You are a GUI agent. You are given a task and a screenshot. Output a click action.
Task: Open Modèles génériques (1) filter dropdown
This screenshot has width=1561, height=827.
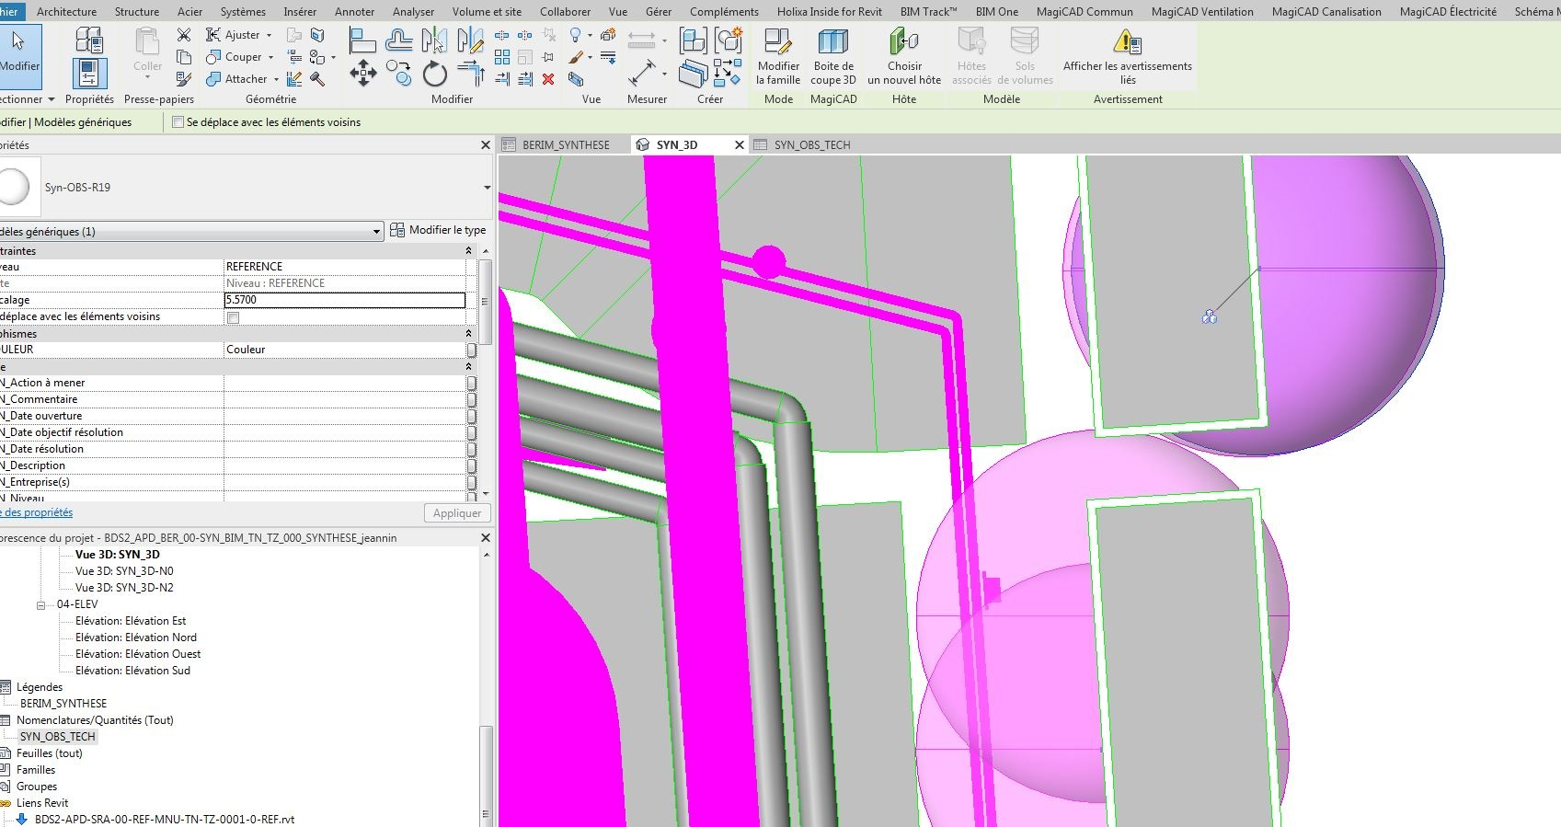pyautogui.click(x=376, y=232)
